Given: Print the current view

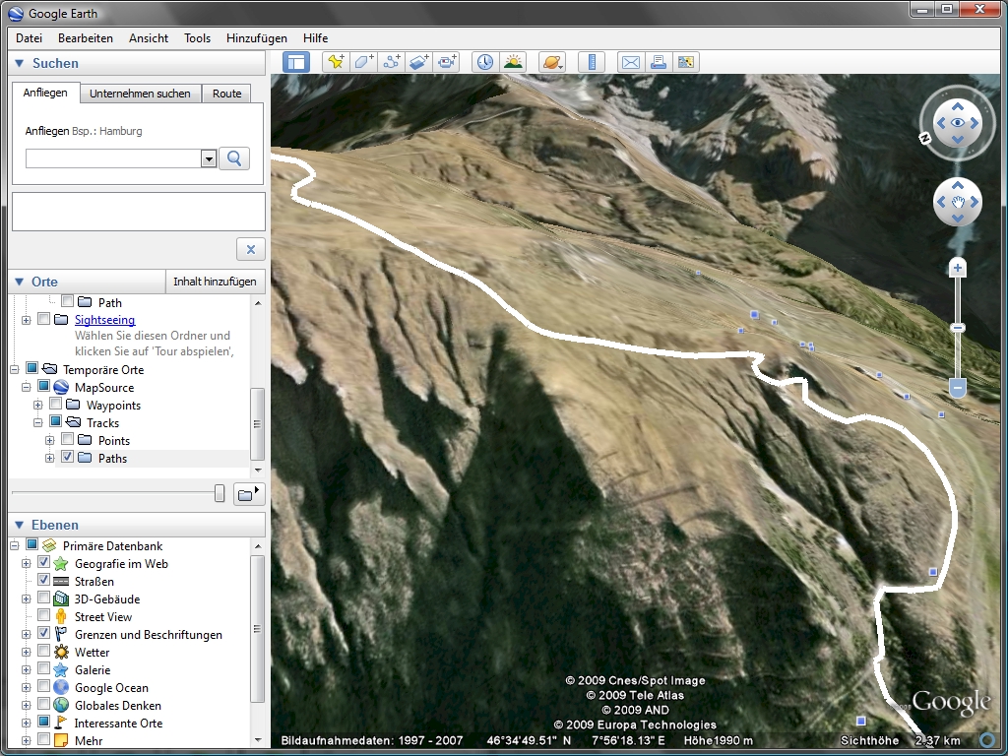Looking at the screenshot, I should tap(659, 62).
